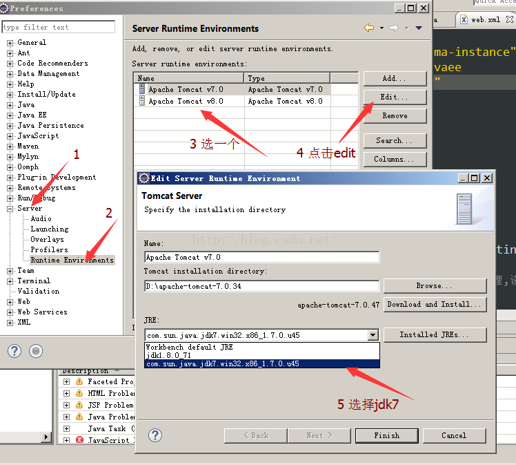
Task: Click the forward navigation arrow in Preferences
Action: (x=394, y=28)
